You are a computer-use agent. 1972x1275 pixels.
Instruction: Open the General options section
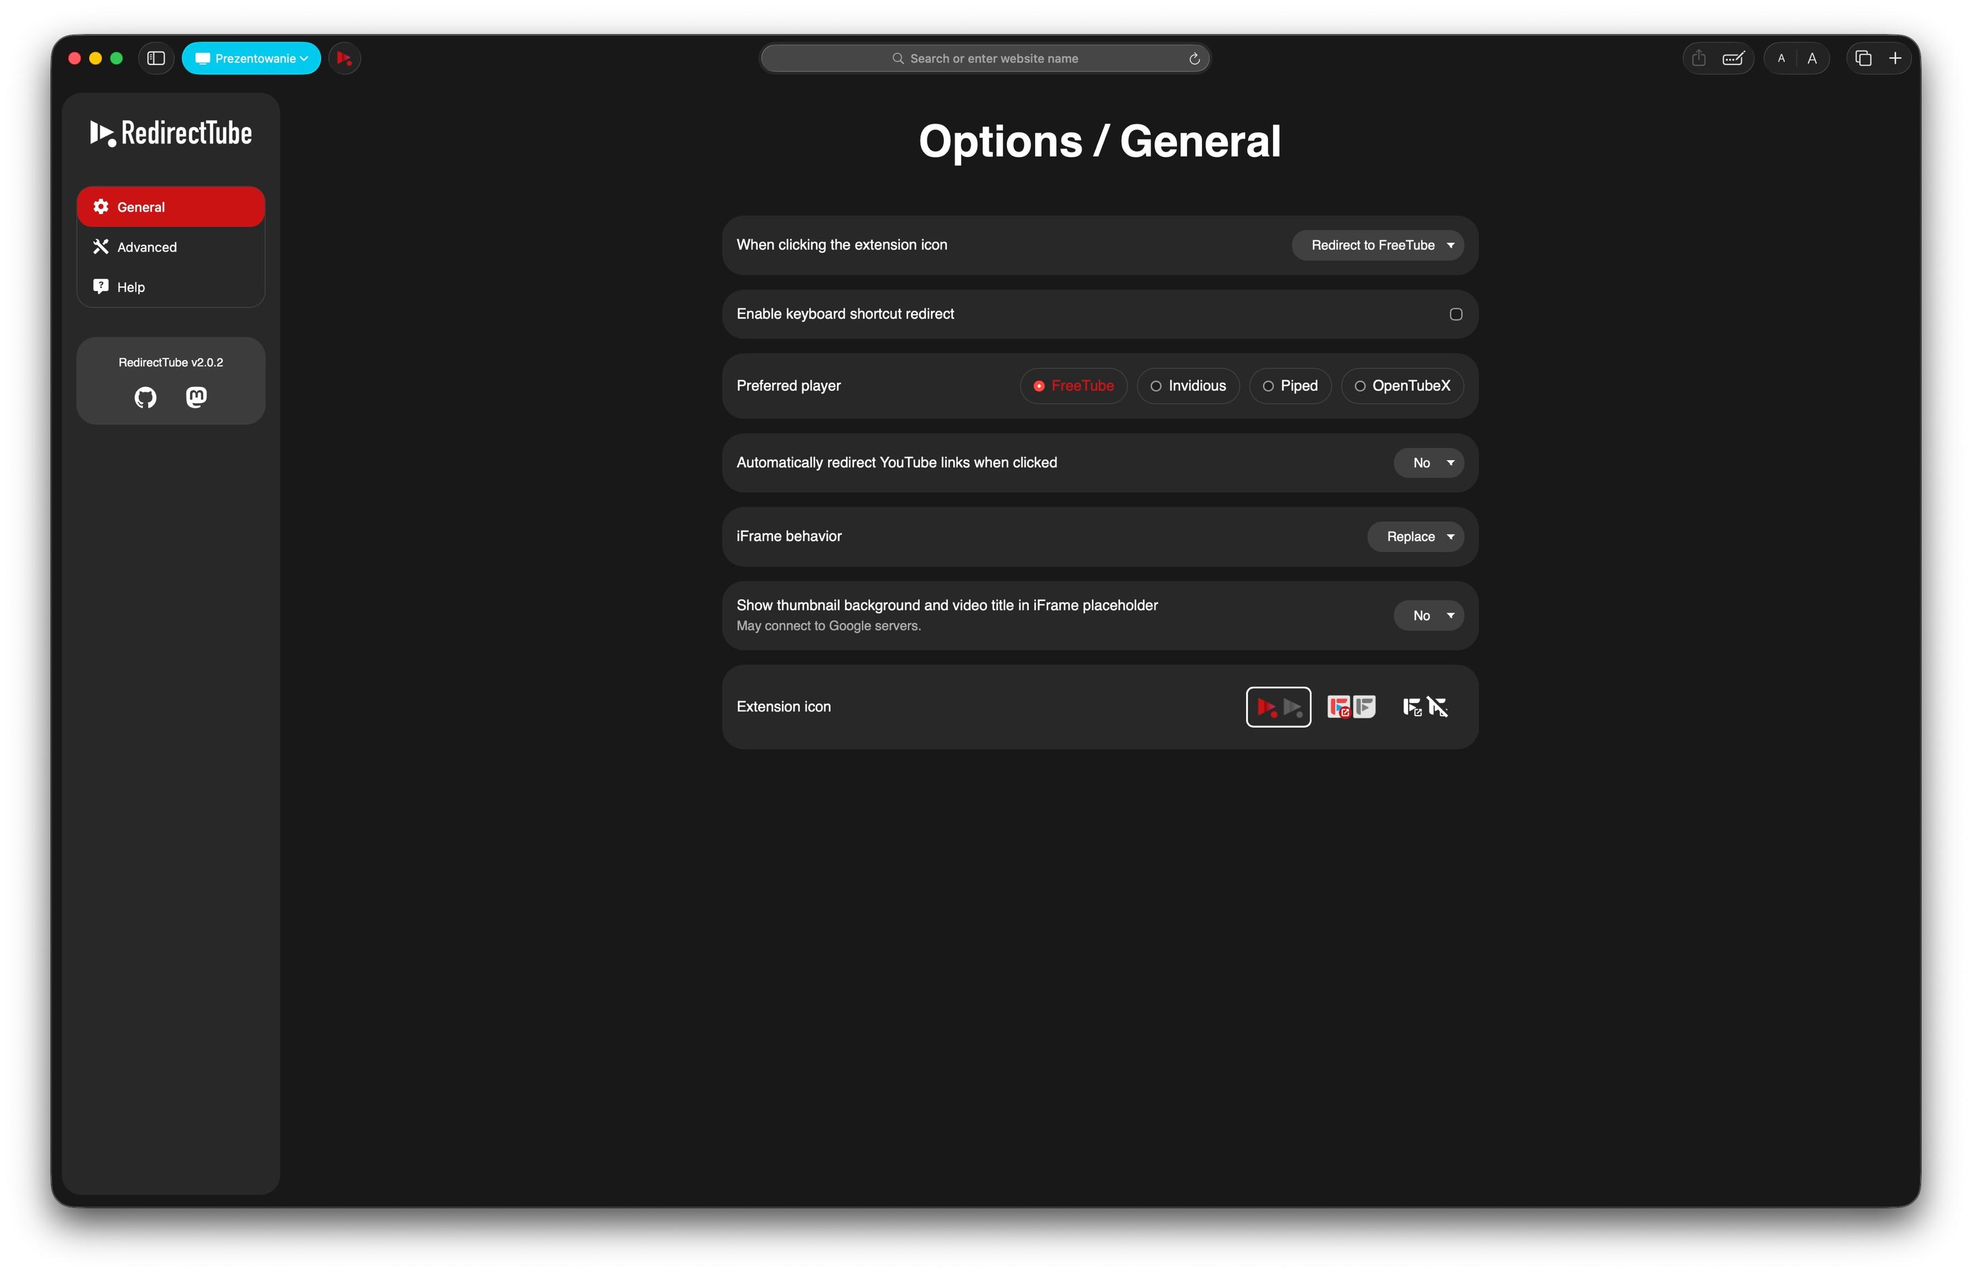(x=171, y=207)
